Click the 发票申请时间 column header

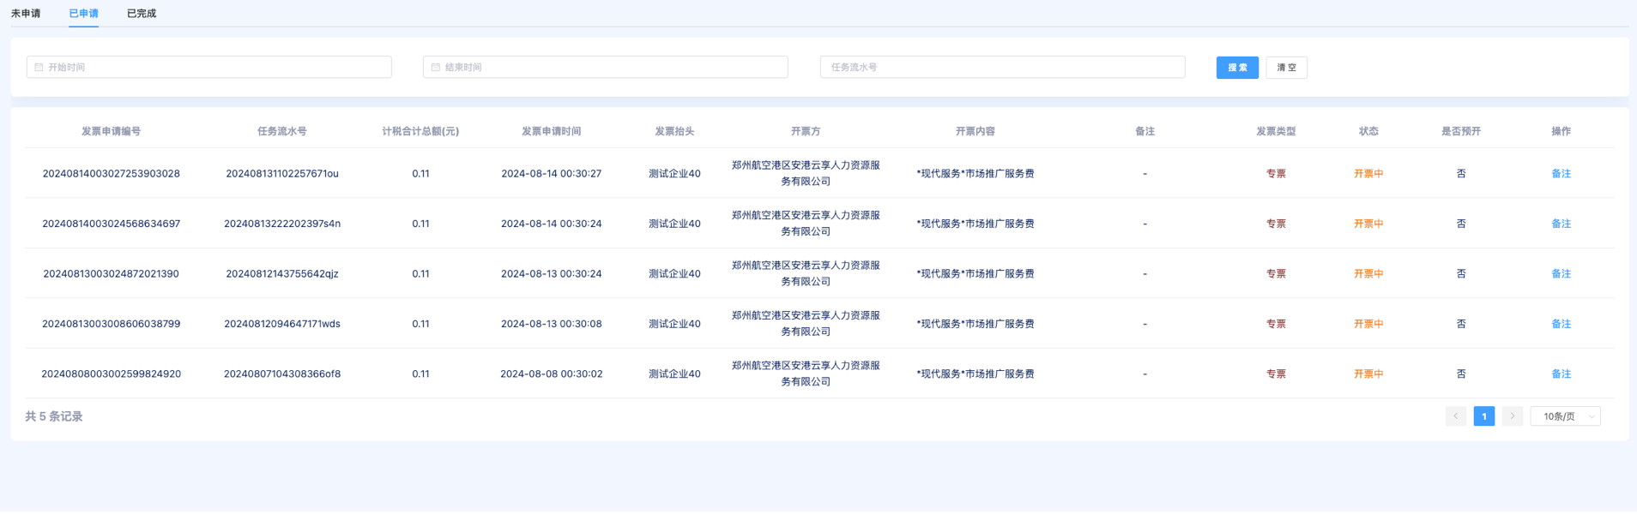tap(551, 132)
